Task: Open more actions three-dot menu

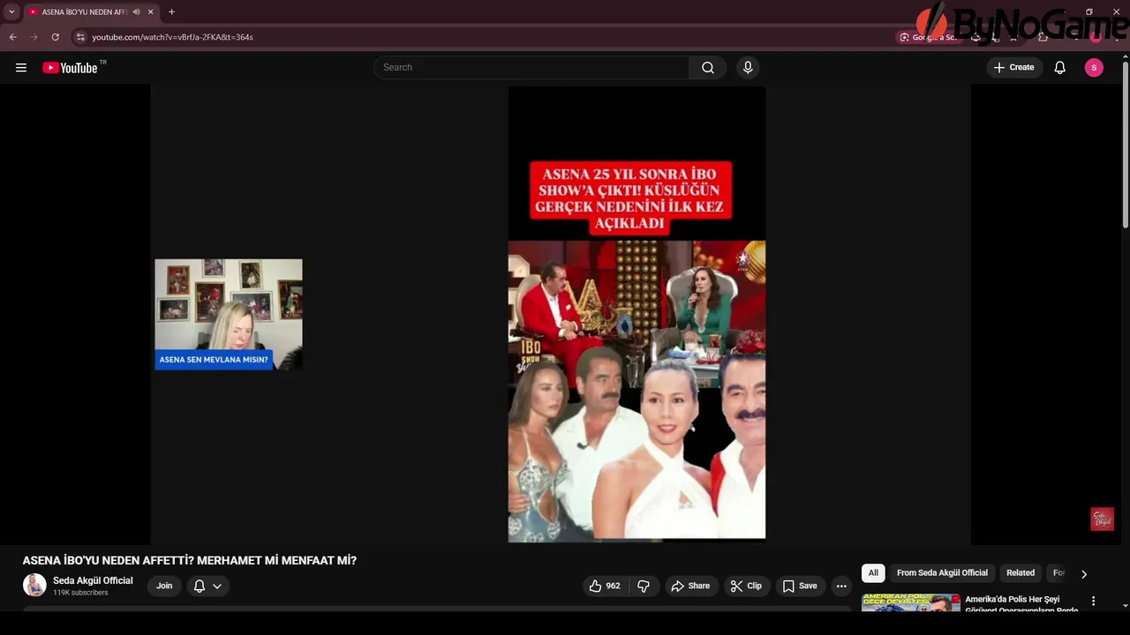Action: (841, 586)
